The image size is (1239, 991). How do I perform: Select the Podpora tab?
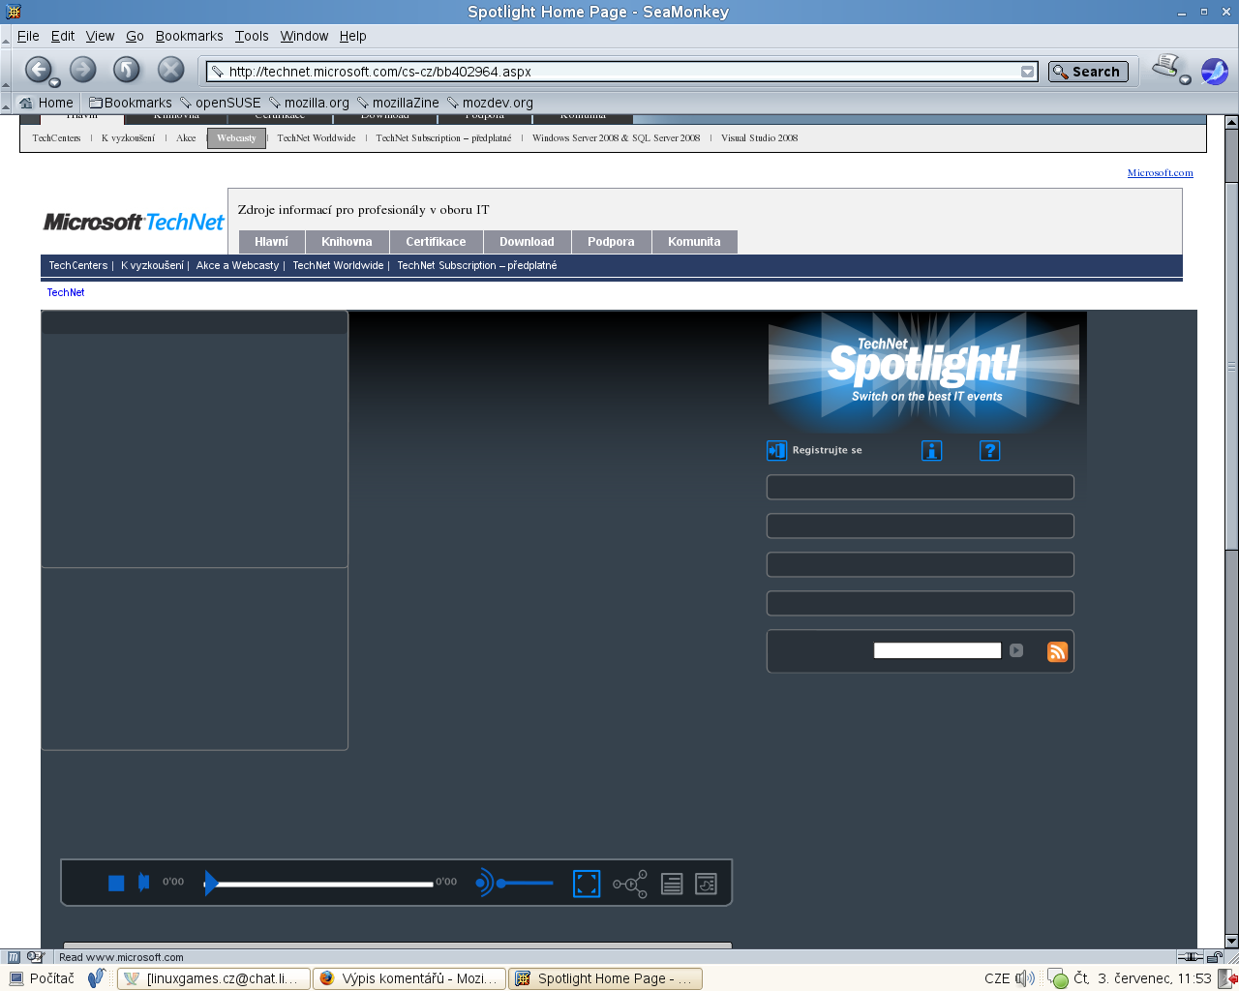click(x=611, y=242)
